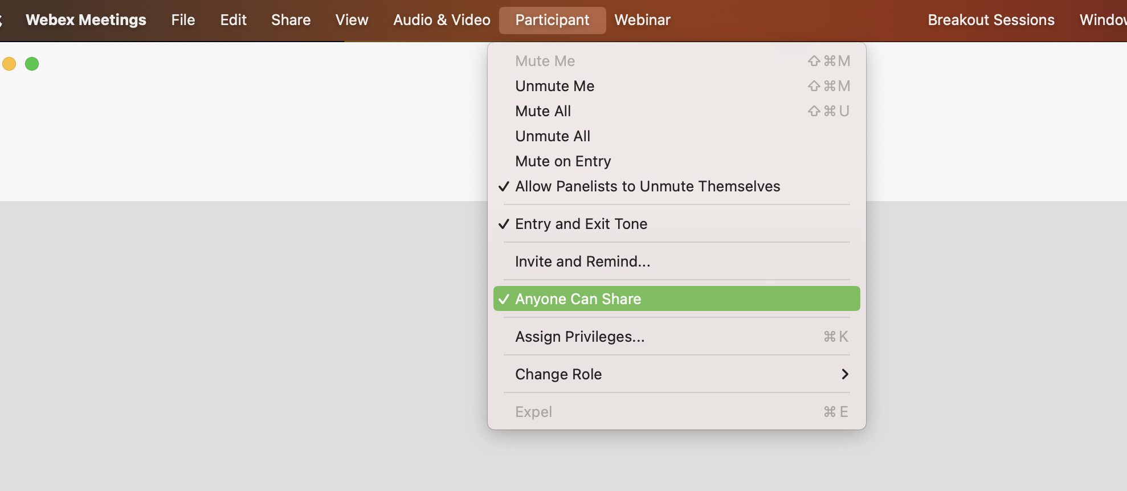Select Unmute All menu entry
Viewport: 1127px width, 491px height.
point(677,136)
